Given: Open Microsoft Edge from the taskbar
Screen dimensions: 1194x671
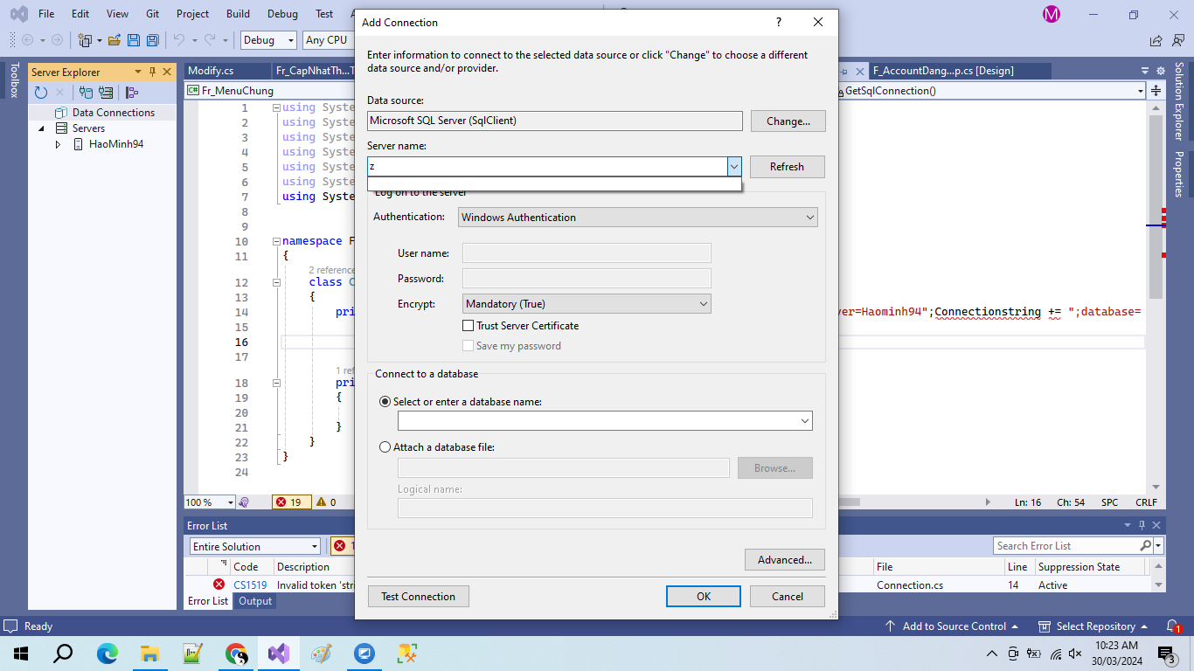Looking at the screenshot, I should [107, 654].
